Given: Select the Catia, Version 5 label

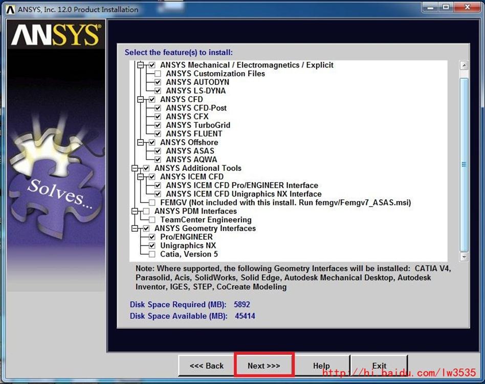Looking at the screenshot, I should 189,254.
